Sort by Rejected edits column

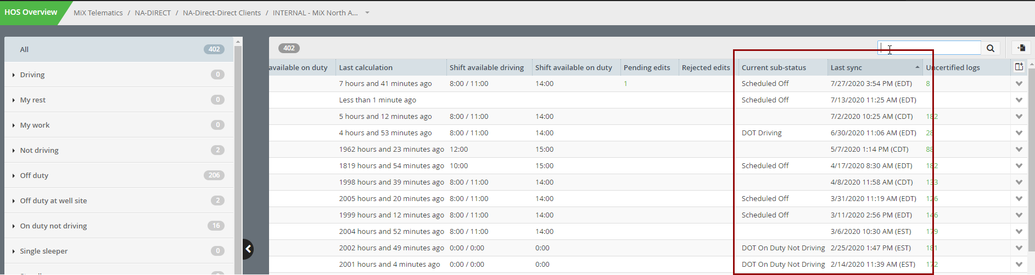pyautogui.click(x=706, y=67)
